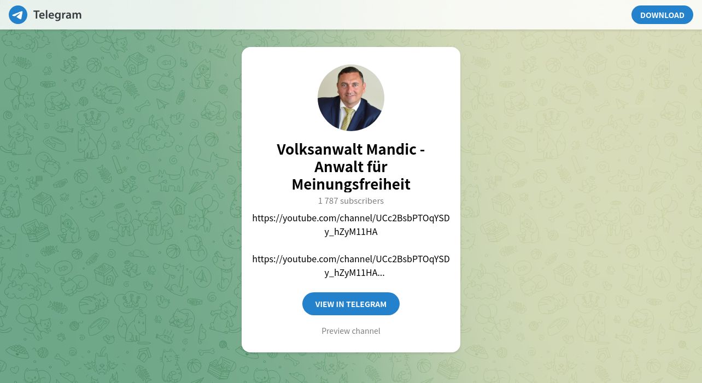This screenshot has height=383, width=702.
Task: Click the truncated second YouTube URL
Action: [x=351, y=266]
